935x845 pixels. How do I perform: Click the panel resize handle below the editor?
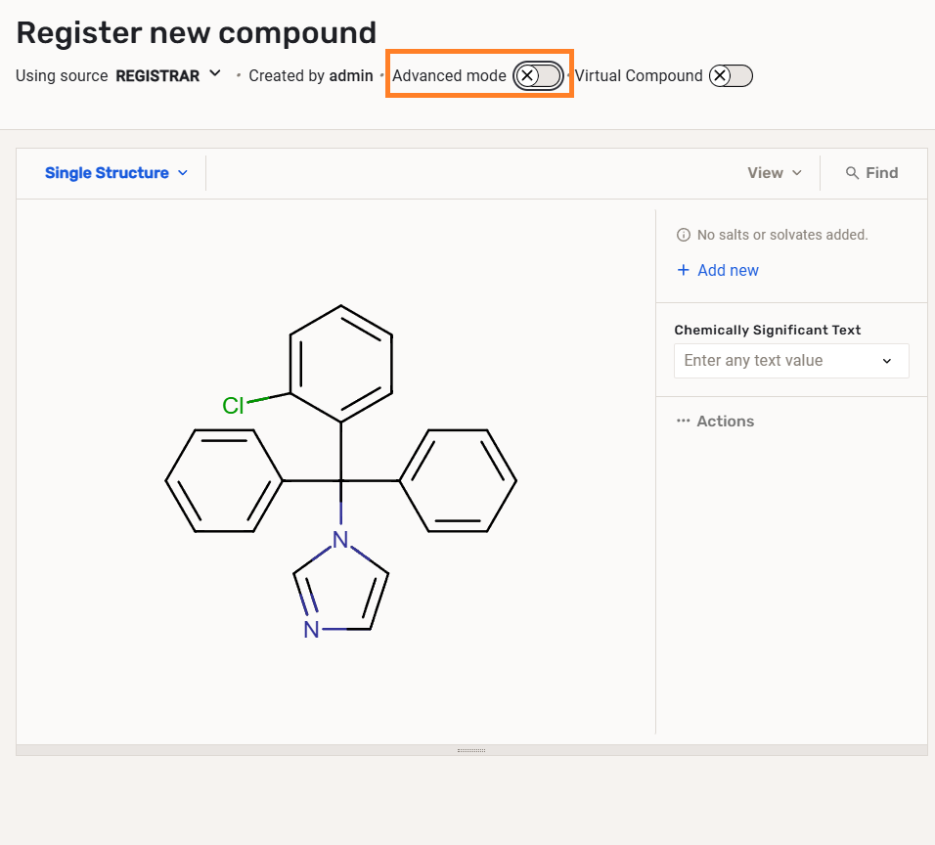[x=471, y=750]
